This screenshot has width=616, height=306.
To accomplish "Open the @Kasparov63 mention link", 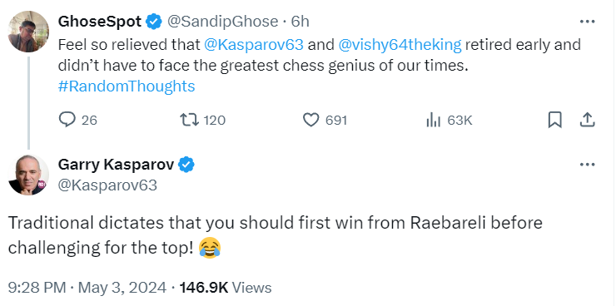I will [x=254, y=45].
